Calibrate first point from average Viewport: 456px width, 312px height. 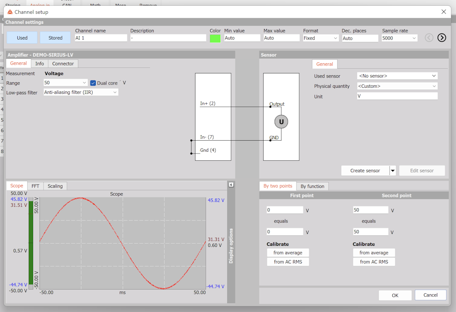[288, 253]
